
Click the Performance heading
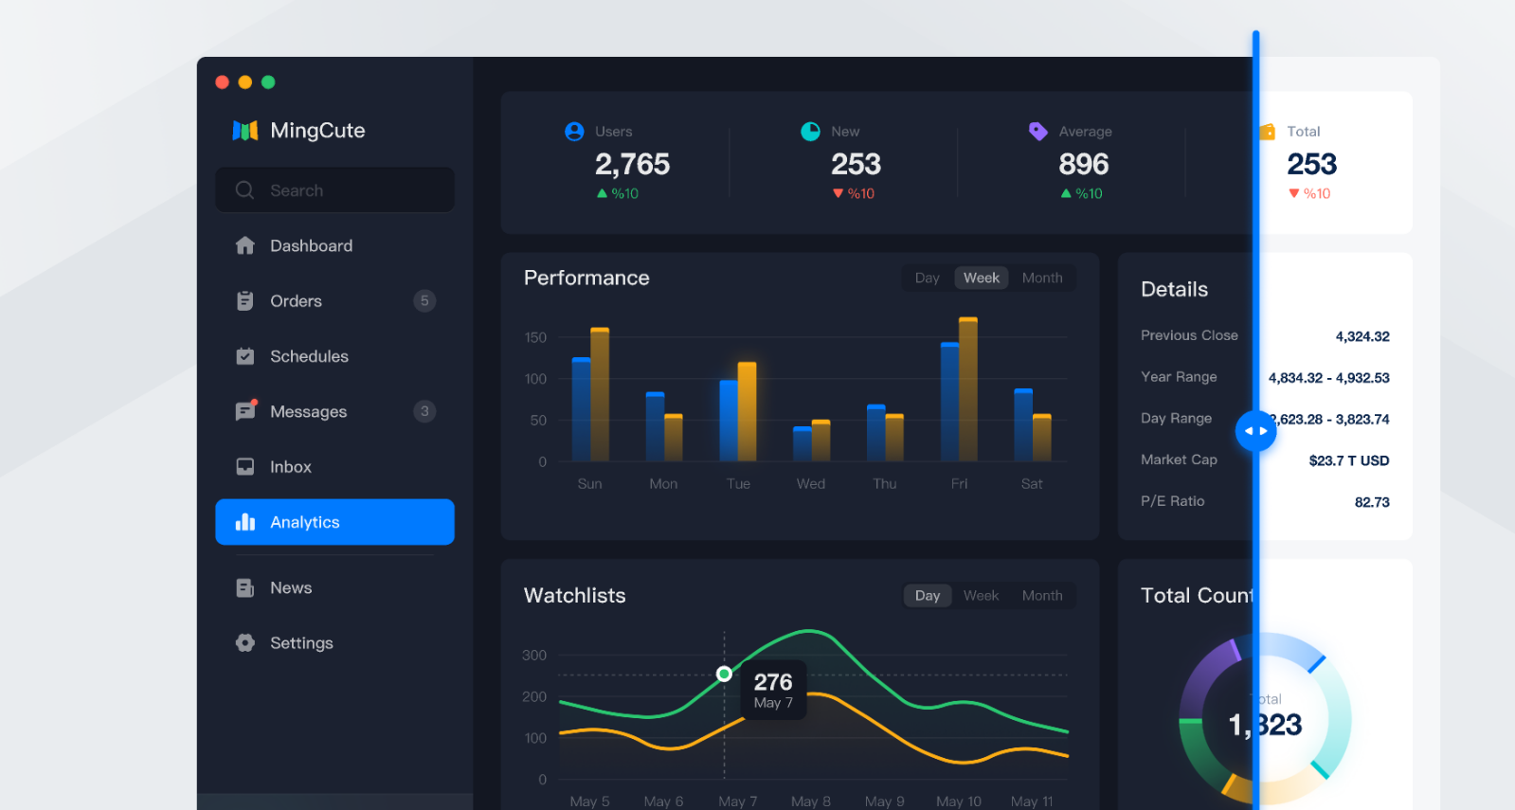(586, 278)
